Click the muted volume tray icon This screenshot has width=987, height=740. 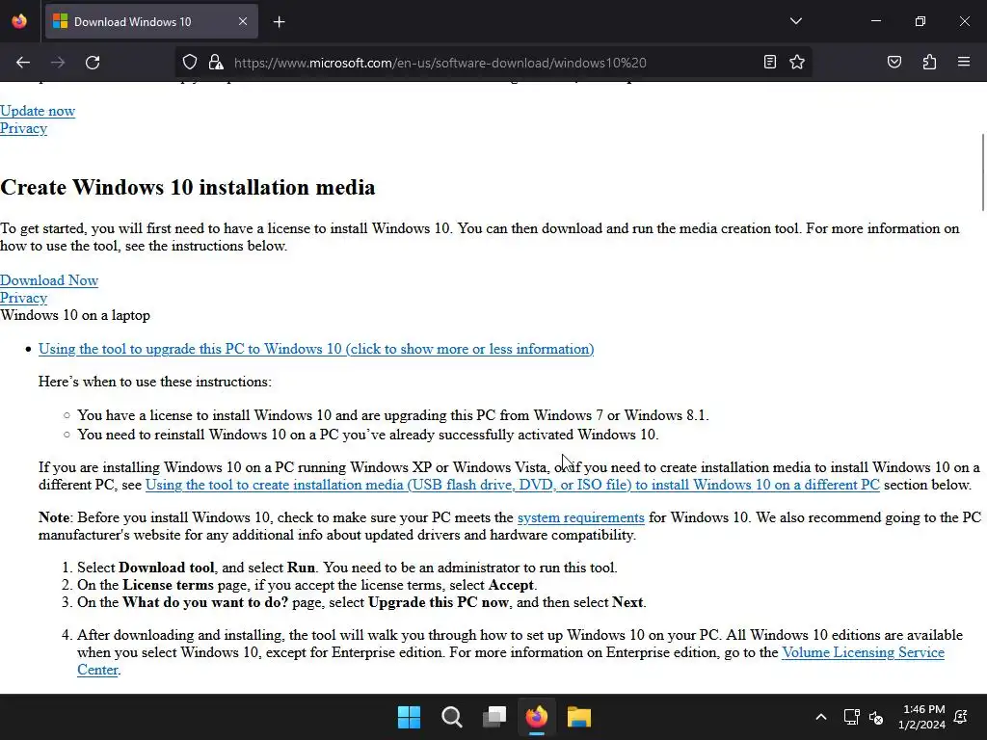click(x=876, y=717)
